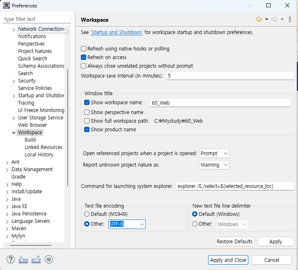This screenshot has width=298, height=270.
Task: Expand the Ant preferences node
Action: 7,162
